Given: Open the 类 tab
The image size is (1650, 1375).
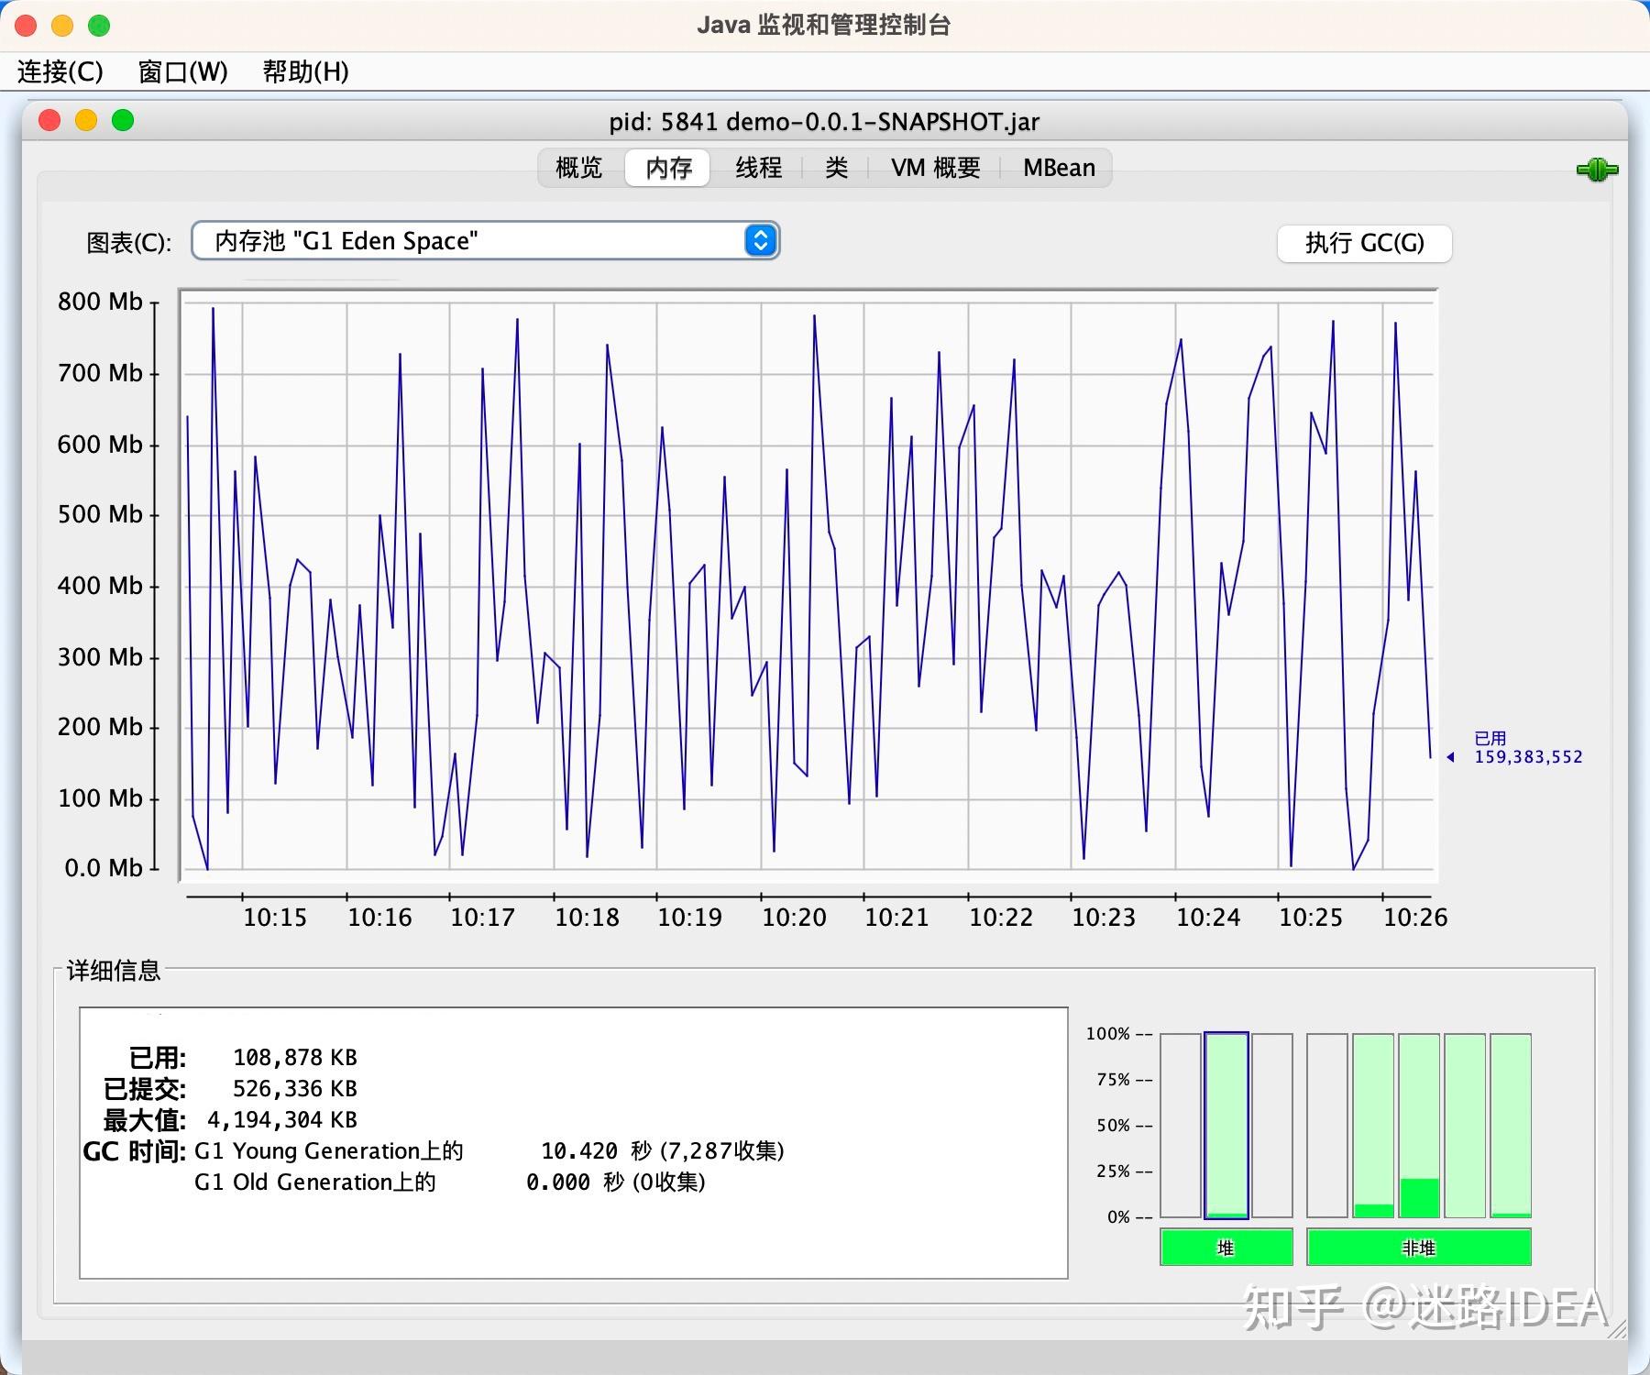Looking at the screenshot, I should click(x=834, y=167).
